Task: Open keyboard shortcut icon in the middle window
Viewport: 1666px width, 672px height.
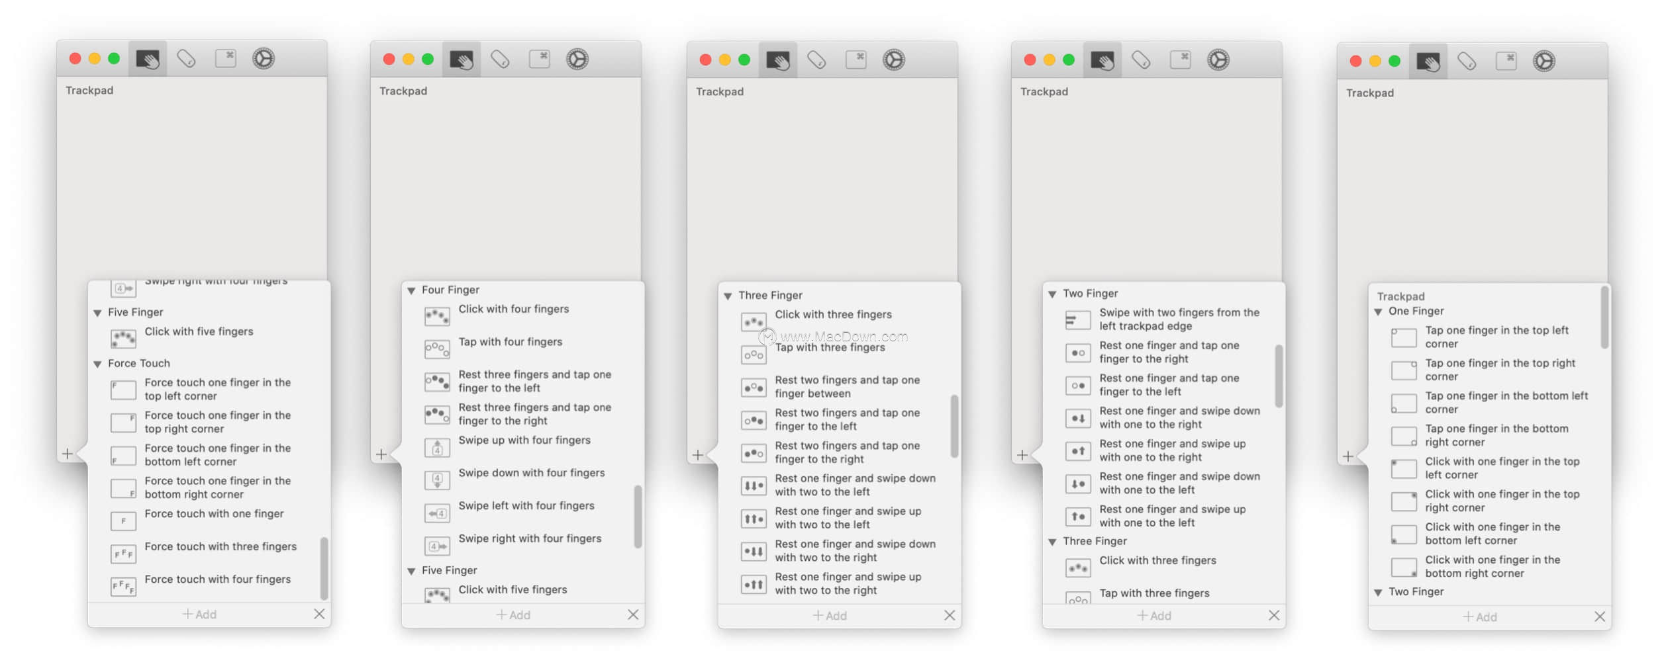Action: (x=856, y=60)
